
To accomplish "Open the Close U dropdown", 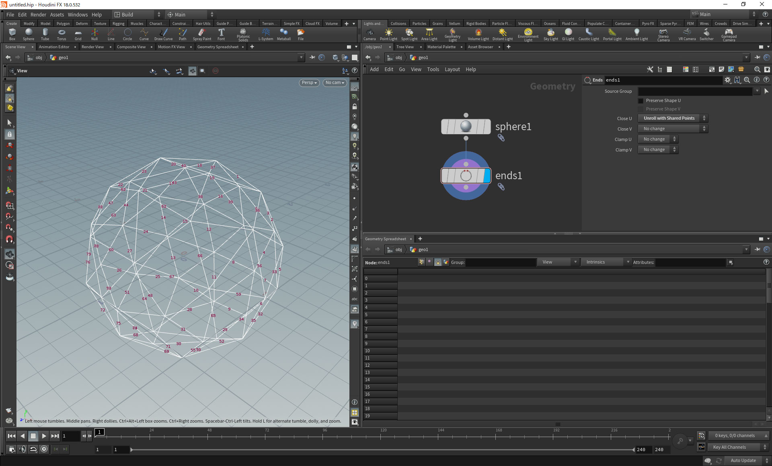I will pos(673,118).
